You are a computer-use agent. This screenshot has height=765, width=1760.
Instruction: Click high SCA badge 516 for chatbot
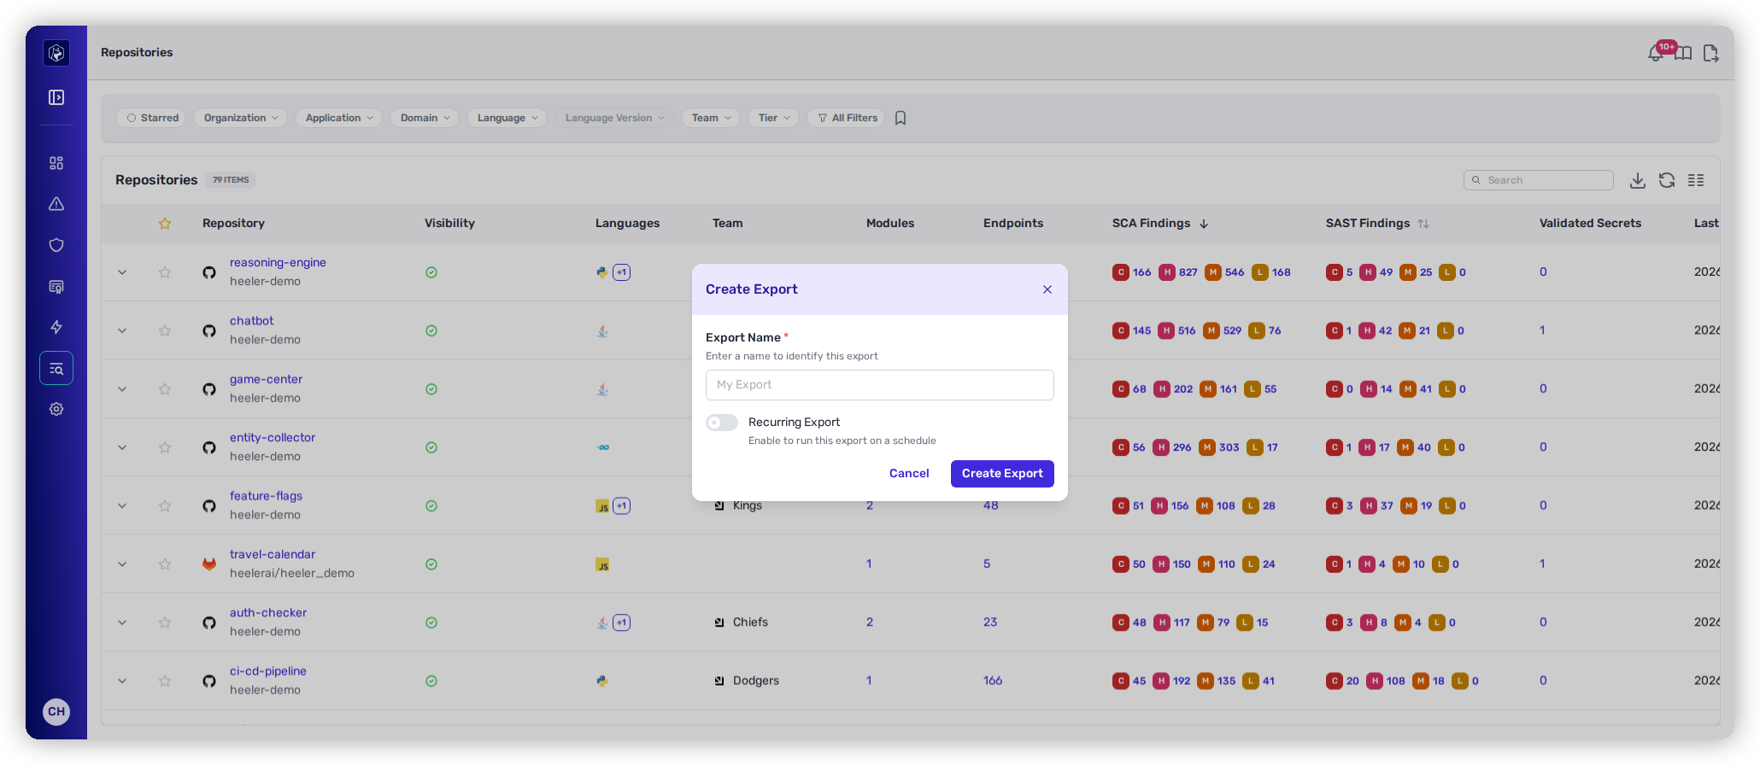[1177, 330]
